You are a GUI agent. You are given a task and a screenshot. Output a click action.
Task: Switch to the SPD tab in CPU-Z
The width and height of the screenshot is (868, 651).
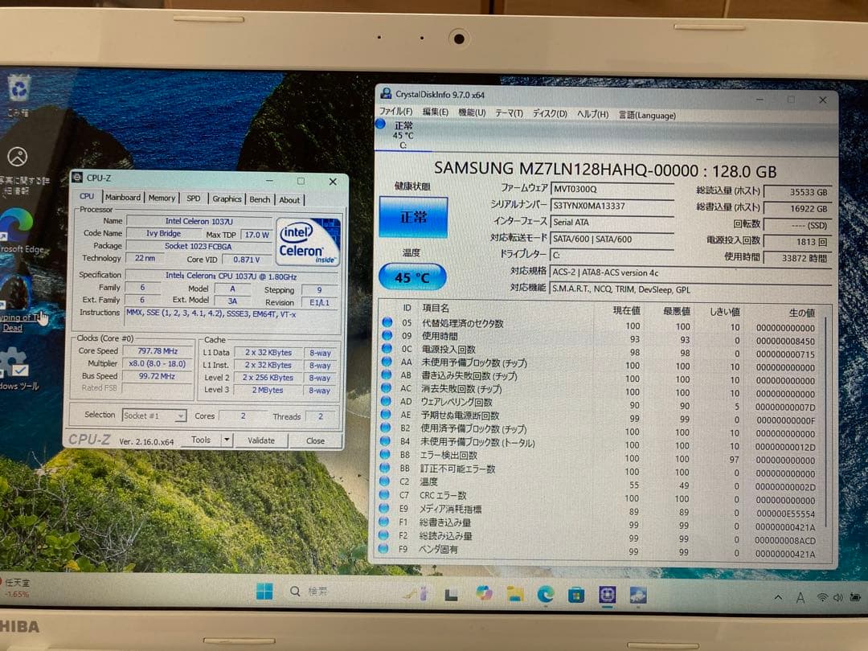pos(193,199)
